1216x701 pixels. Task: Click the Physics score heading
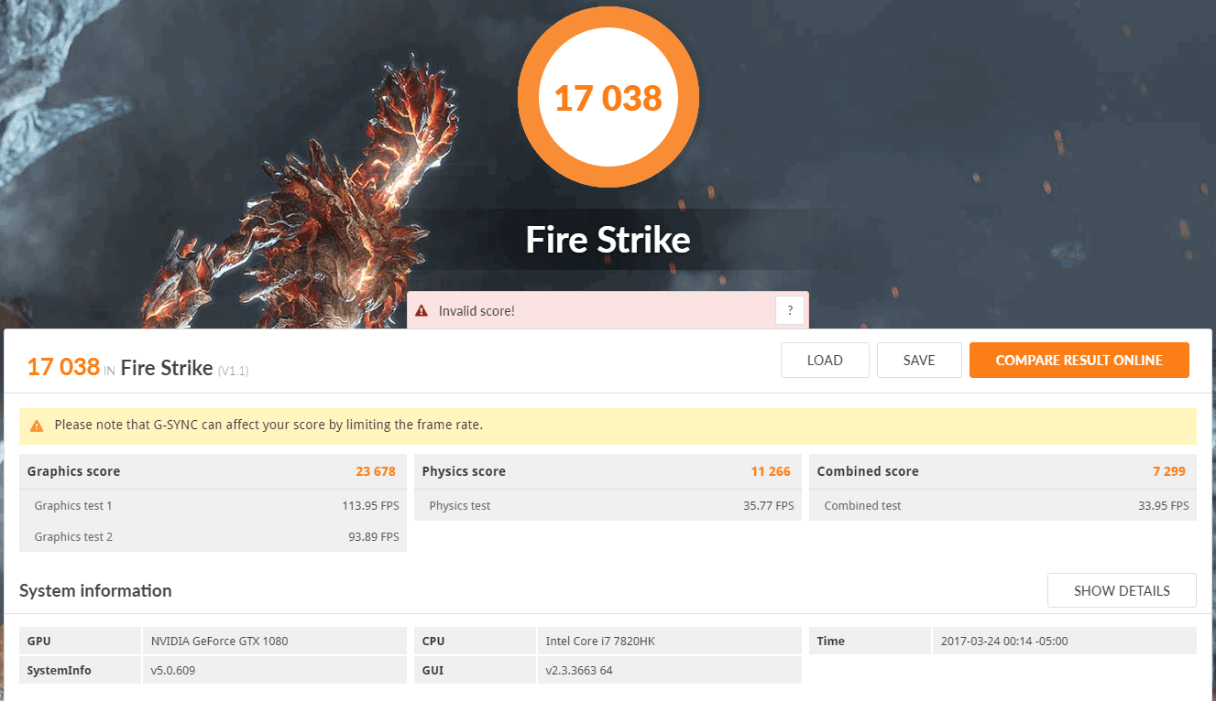[464, 471]
